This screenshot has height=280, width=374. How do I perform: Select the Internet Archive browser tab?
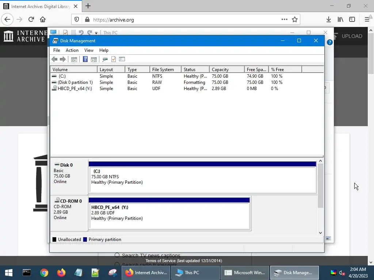tap(41, 6)
